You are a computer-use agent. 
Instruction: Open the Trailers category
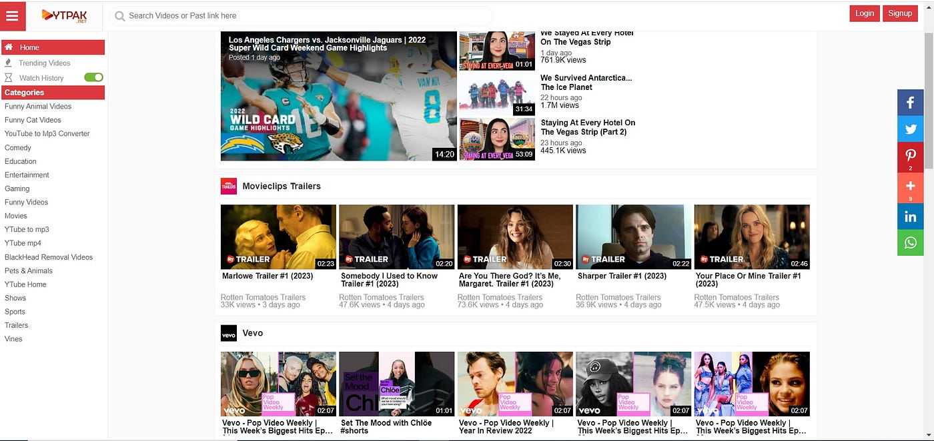[17, 325]
